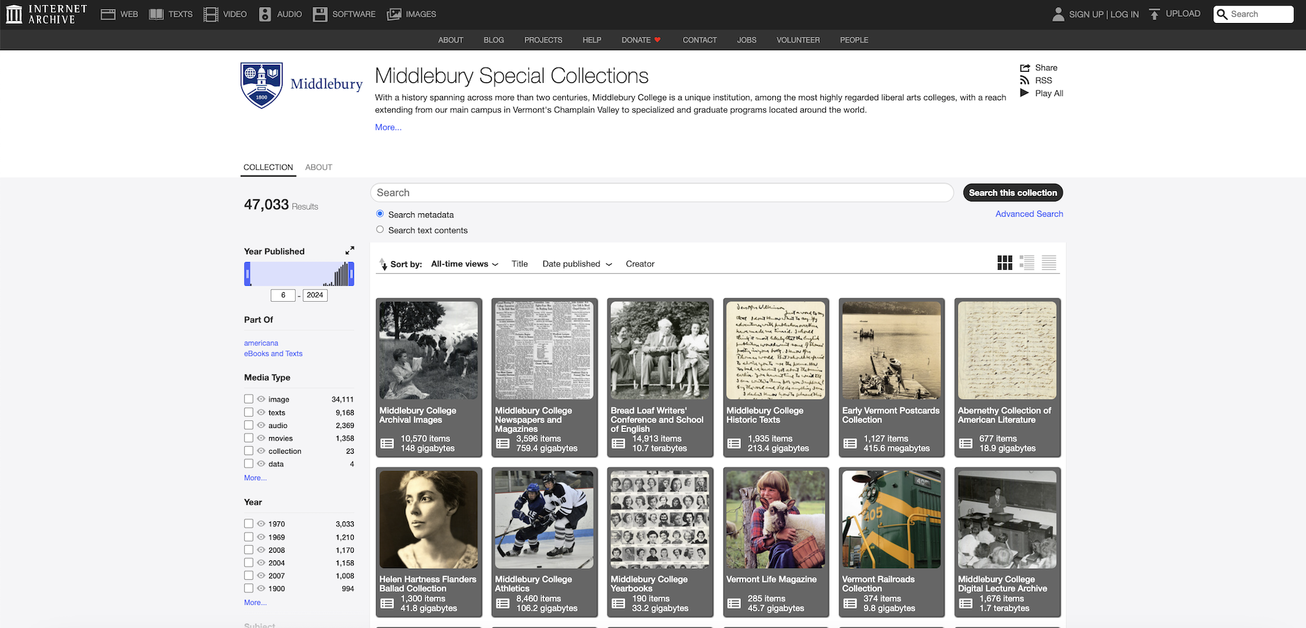The image size is (1306, 628).
Task: Toggle eye icon for year 1969
Action: pos(261,537)
